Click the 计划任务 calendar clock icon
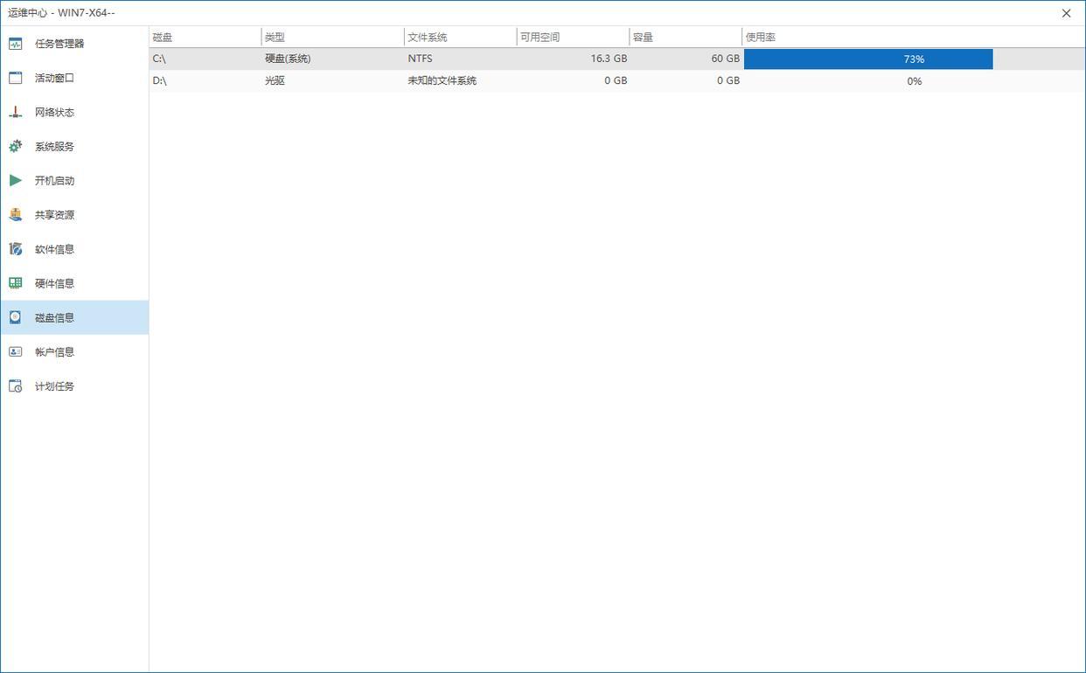Image resolution: width=1086 pixels, height=673 pixels. coord(15,385)
